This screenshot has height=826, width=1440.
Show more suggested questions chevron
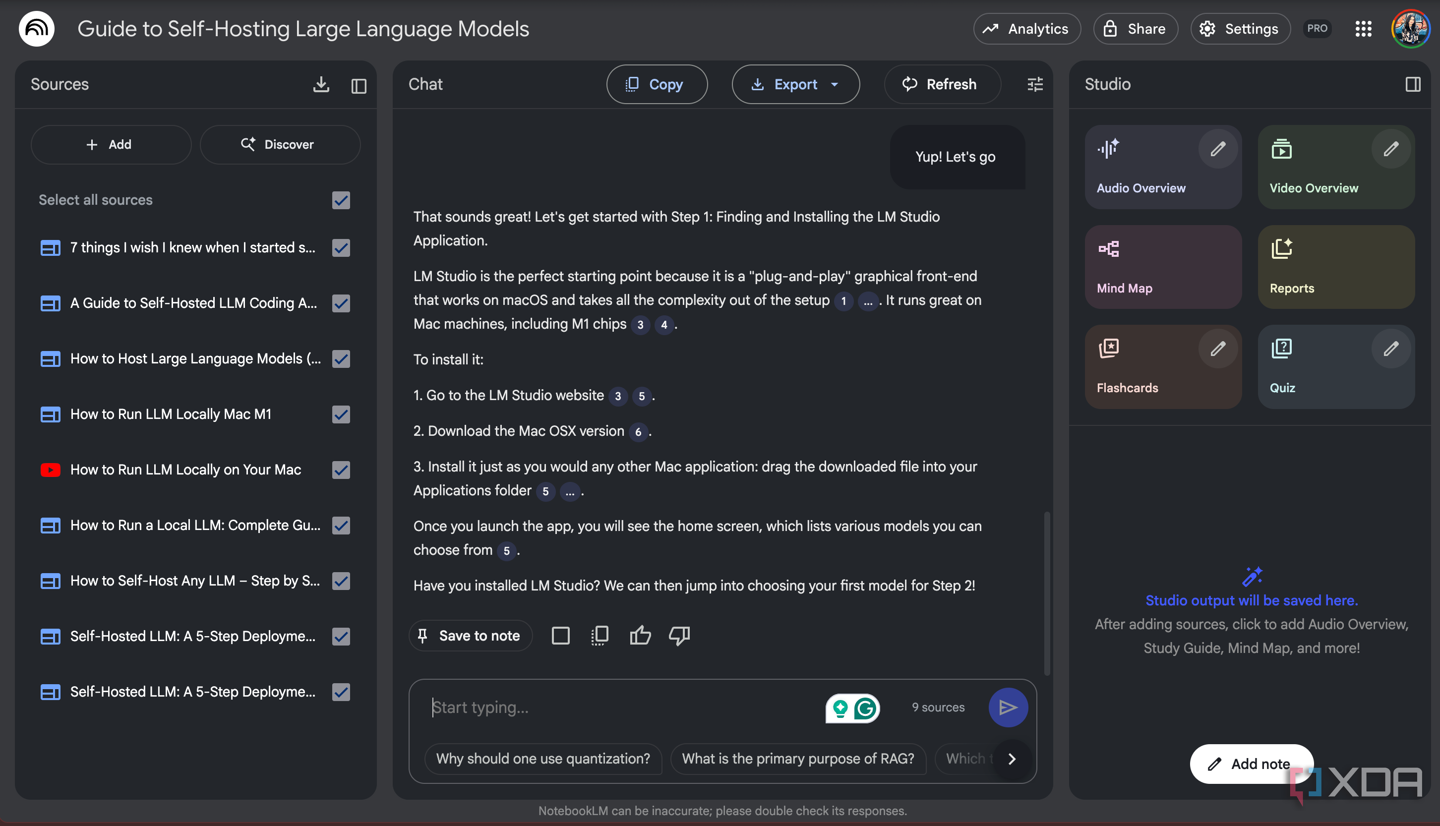coord(1012,759)
